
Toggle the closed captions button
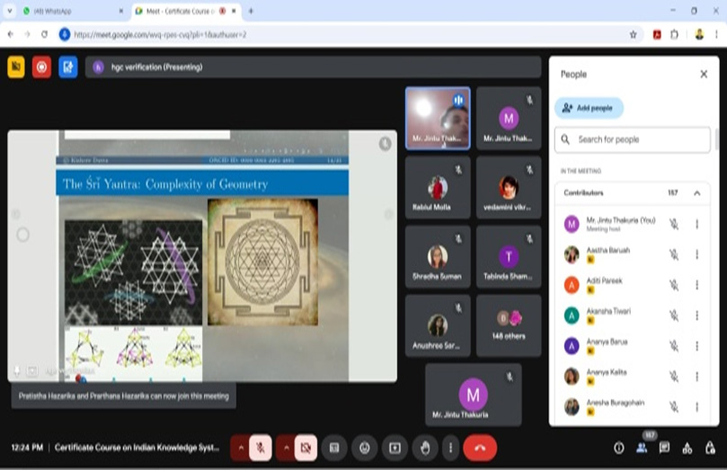[x=334, y=447]
